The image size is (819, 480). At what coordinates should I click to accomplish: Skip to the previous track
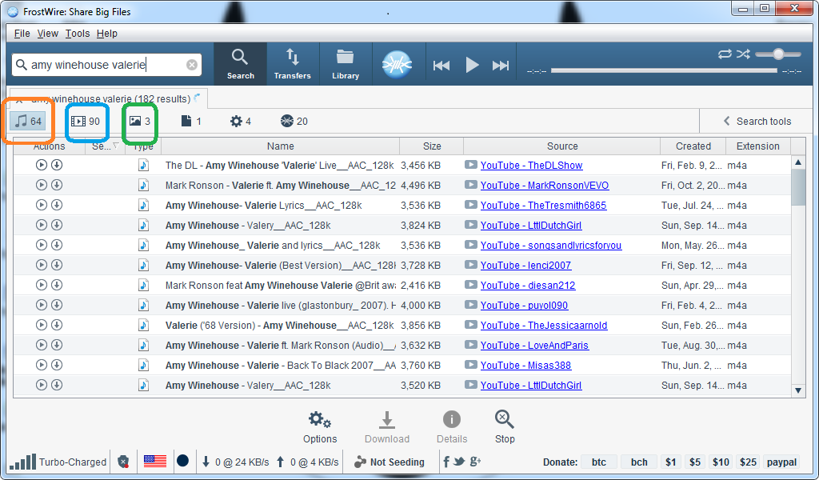[x=441, y=66]
